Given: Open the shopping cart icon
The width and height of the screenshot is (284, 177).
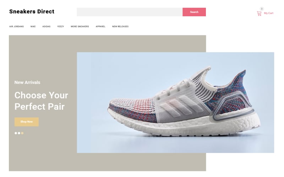Looking at the screenshot, I should point(259,13).
